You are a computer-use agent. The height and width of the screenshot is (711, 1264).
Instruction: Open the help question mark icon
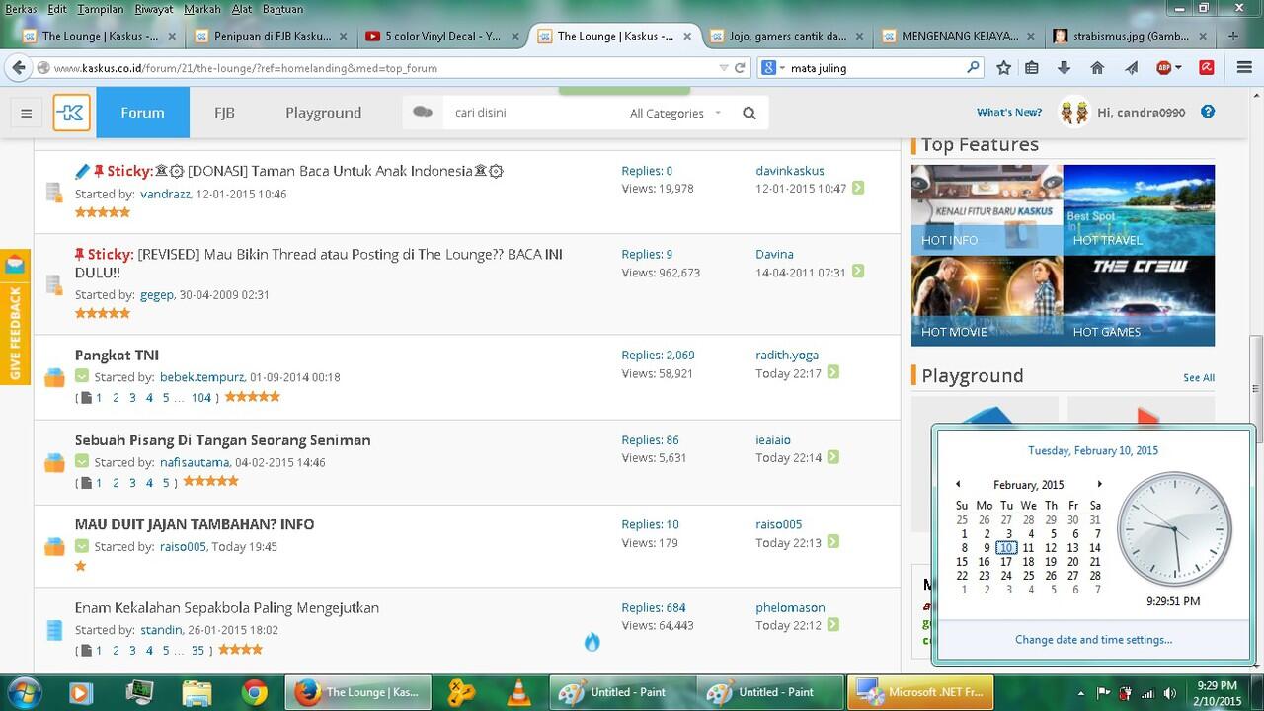[1208, 112]
